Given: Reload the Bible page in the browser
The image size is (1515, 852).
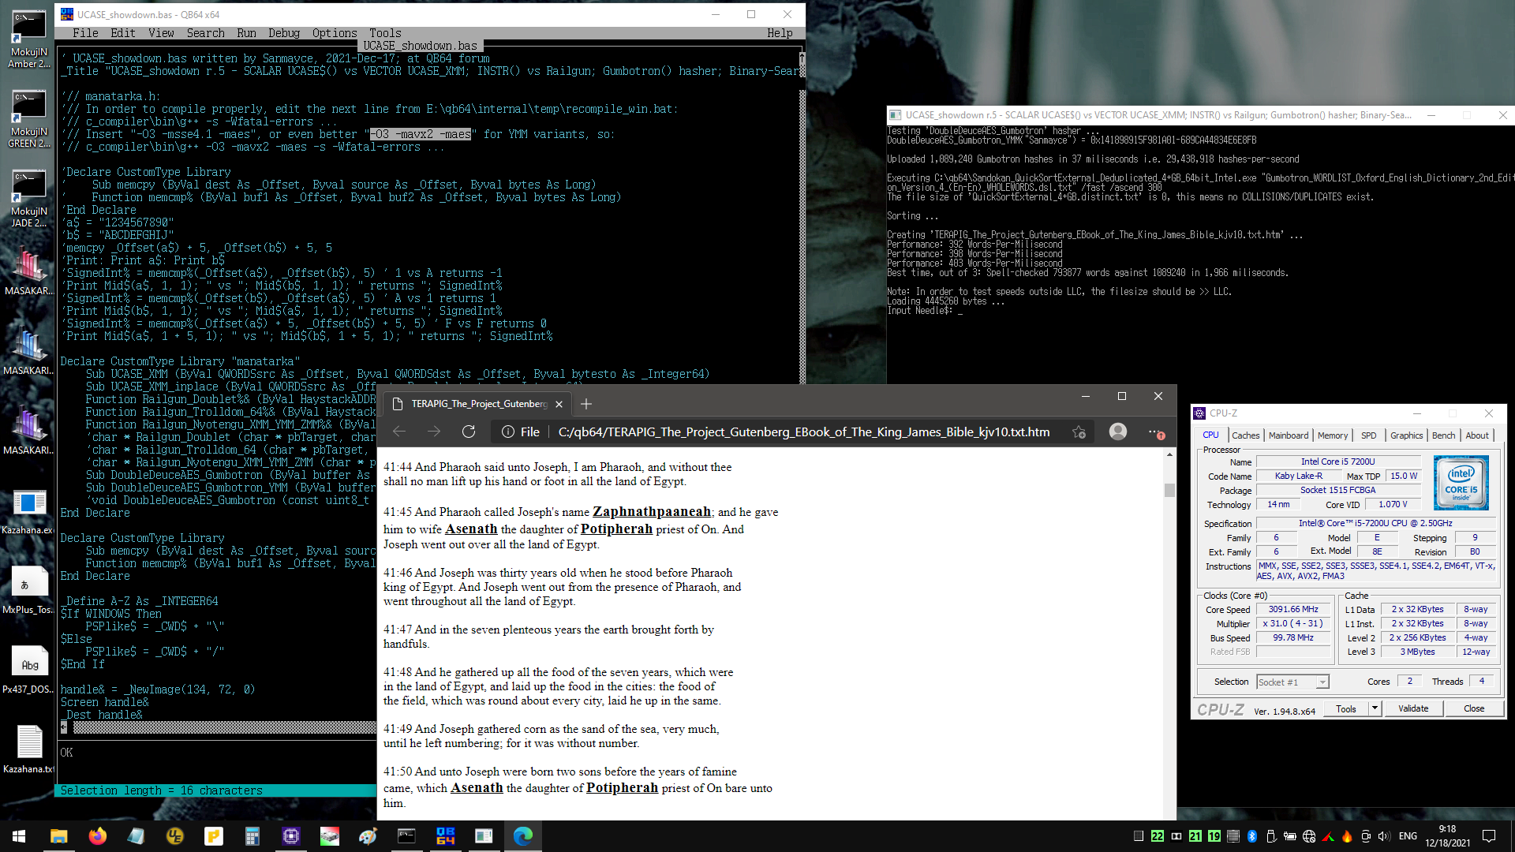Looking at the screenshot, I should click(x=469, y=432).
